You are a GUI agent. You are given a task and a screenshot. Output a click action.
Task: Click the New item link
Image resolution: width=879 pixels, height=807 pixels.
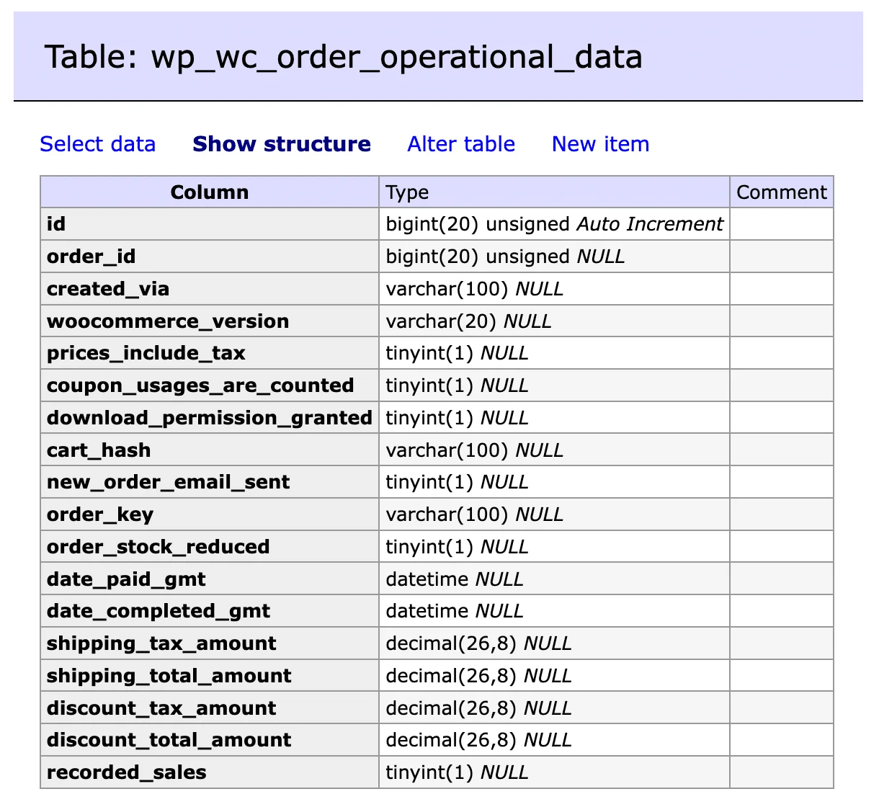(600, 144)
